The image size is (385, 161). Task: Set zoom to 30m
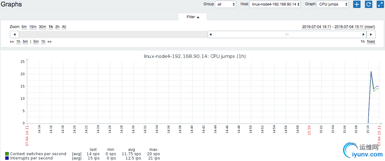click(x=42, y=27)
